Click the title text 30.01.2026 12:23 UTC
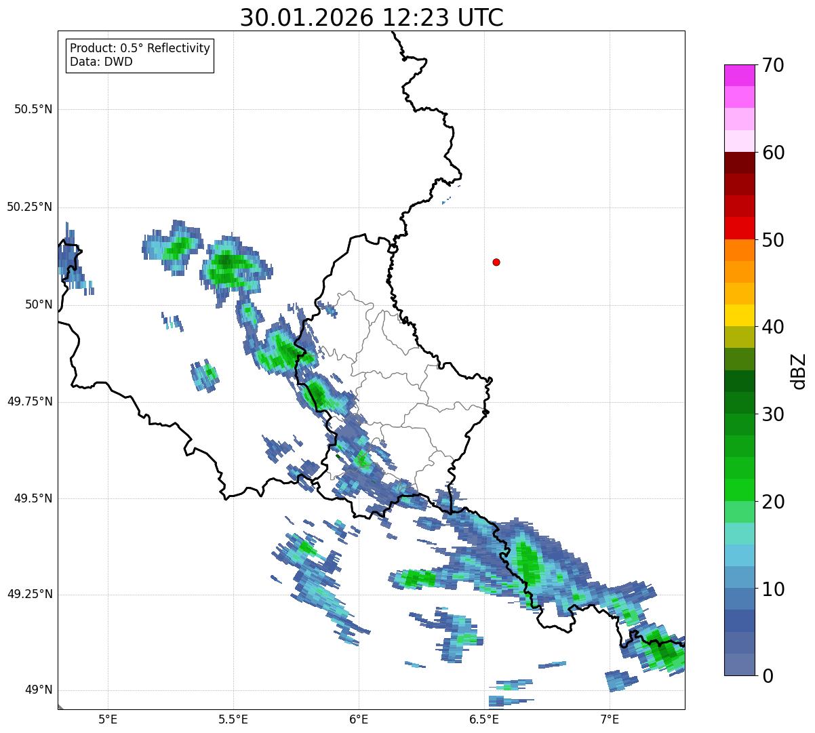This screenshot has width=815, height=733. click(372, 18)
